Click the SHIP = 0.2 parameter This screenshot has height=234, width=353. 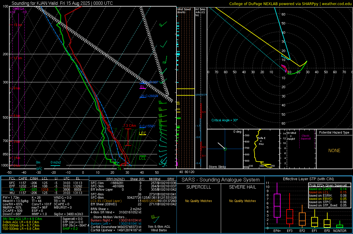click(70, 229)
